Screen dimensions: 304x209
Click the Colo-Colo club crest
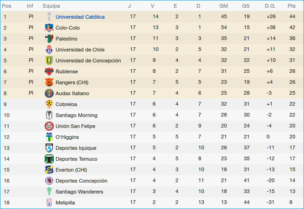tap(49, 28)
